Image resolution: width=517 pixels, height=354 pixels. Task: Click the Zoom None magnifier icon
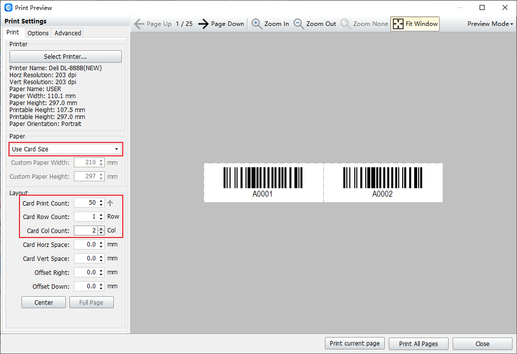click(x=345, y=24)
